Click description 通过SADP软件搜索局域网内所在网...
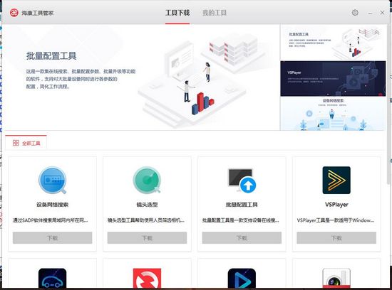392x290 pixels. coord(51,220)
